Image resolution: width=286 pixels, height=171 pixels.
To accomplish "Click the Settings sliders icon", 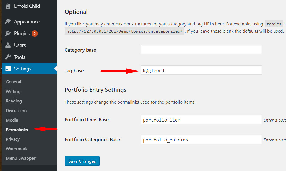I will pyautogui.click(x=8, y=69).
